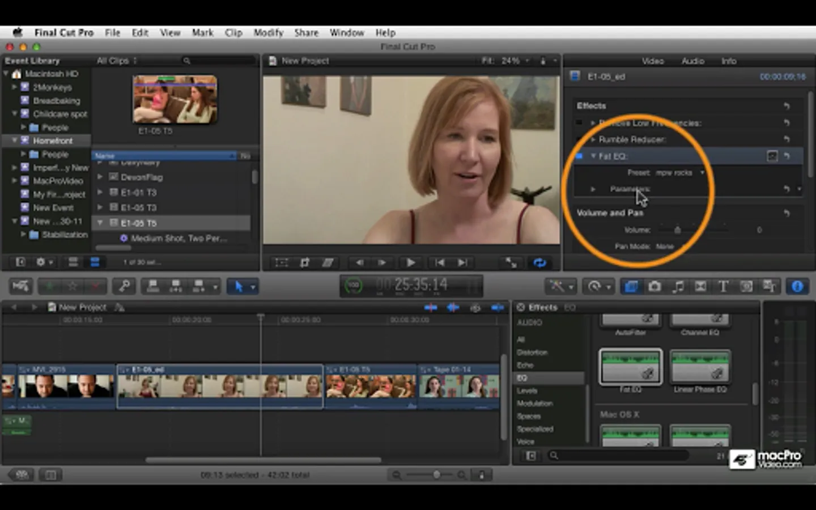The image size is (816, 510).
Task: Collapse the E1-05 T5 event item
Action: click(100, 223)
